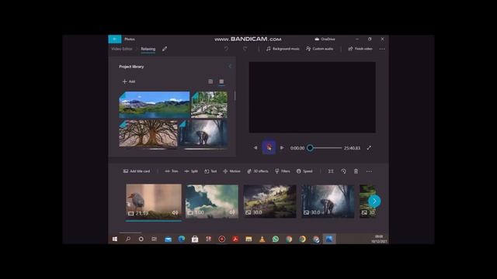Click the clouds clip volume icon
This screenshot has height=279, width=497.
[232, 212]
